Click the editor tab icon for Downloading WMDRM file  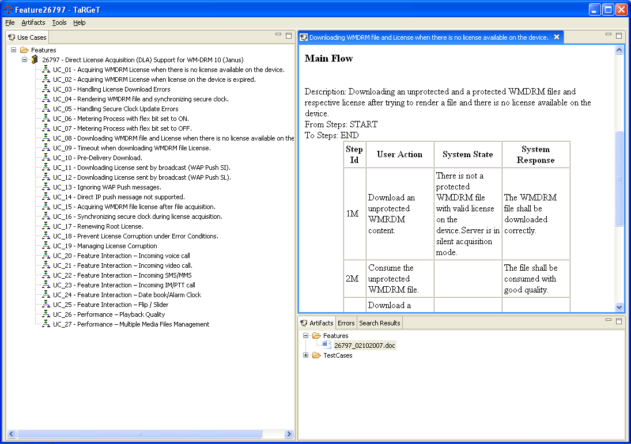pyautogui.click(x=304, y=37)
